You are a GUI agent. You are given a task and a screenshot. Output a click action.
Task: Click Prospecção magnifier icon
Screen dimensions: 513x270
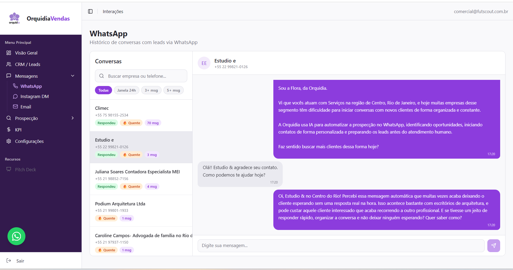click(9, 118)
